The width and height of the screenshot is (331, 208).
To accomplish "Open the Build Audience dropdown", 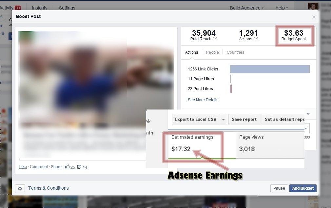I will [247, 8].
